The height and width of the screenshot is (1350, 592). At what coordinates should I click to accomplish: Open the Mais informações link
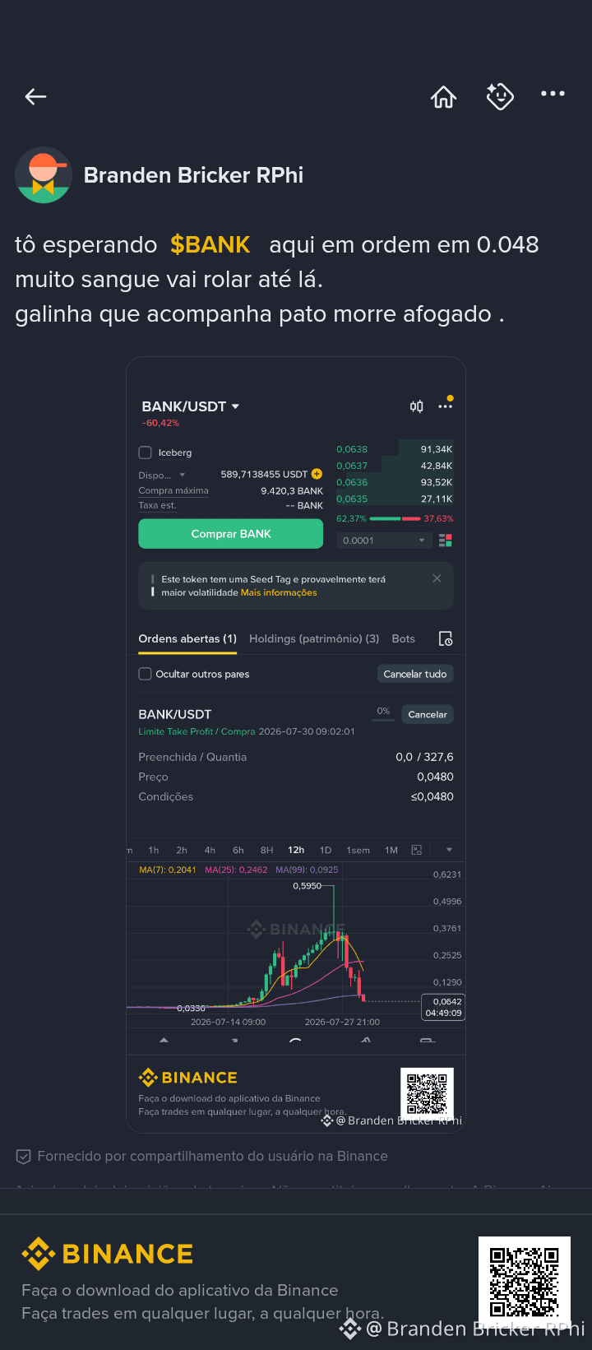[x=279, y=592]
